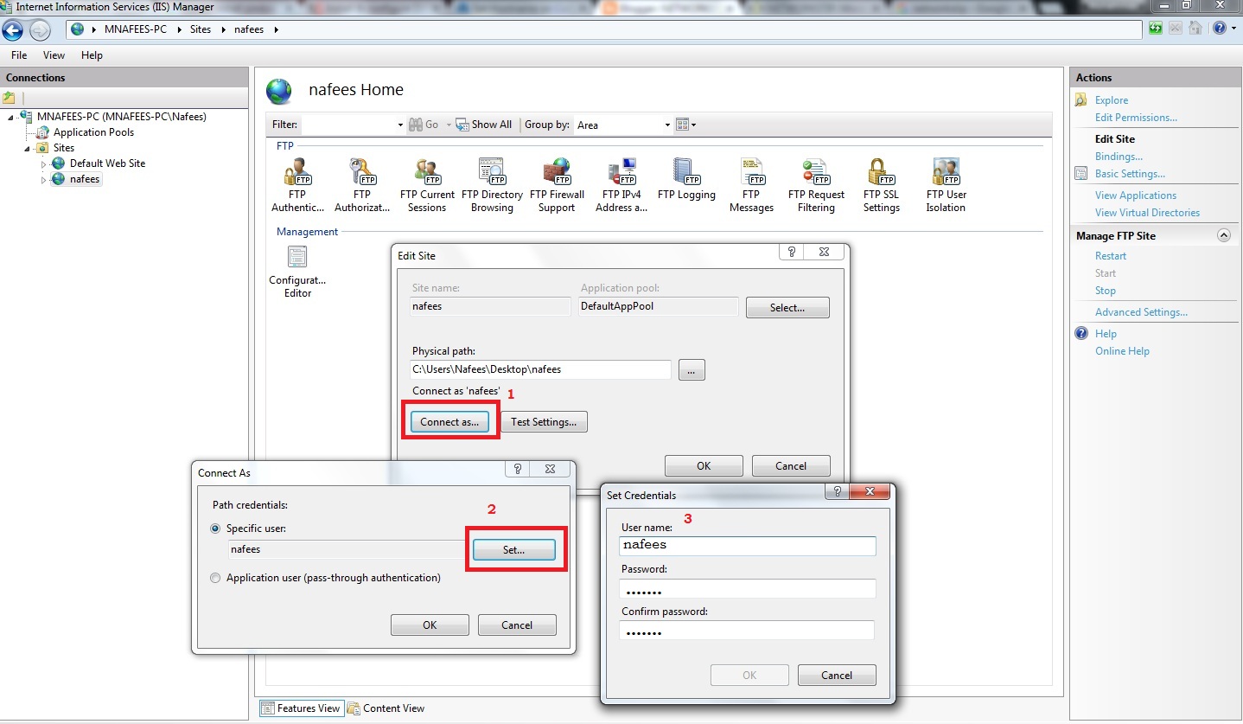This screenshot has width=1243, height=724.
Task: Click the Connect as... button
Action: (449, 422)
